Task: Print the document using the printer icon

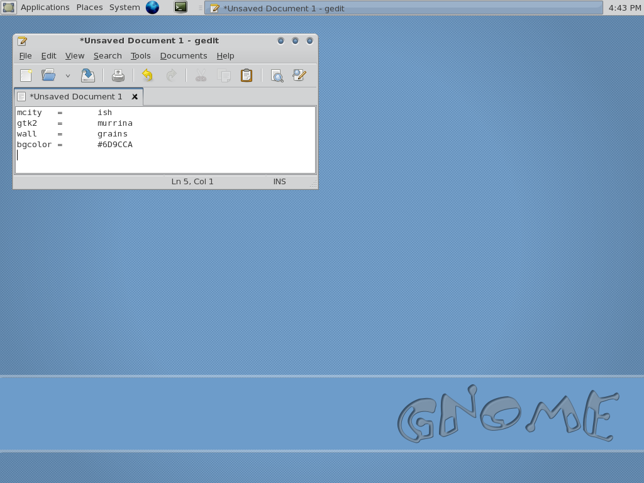Action: (118, 75)
